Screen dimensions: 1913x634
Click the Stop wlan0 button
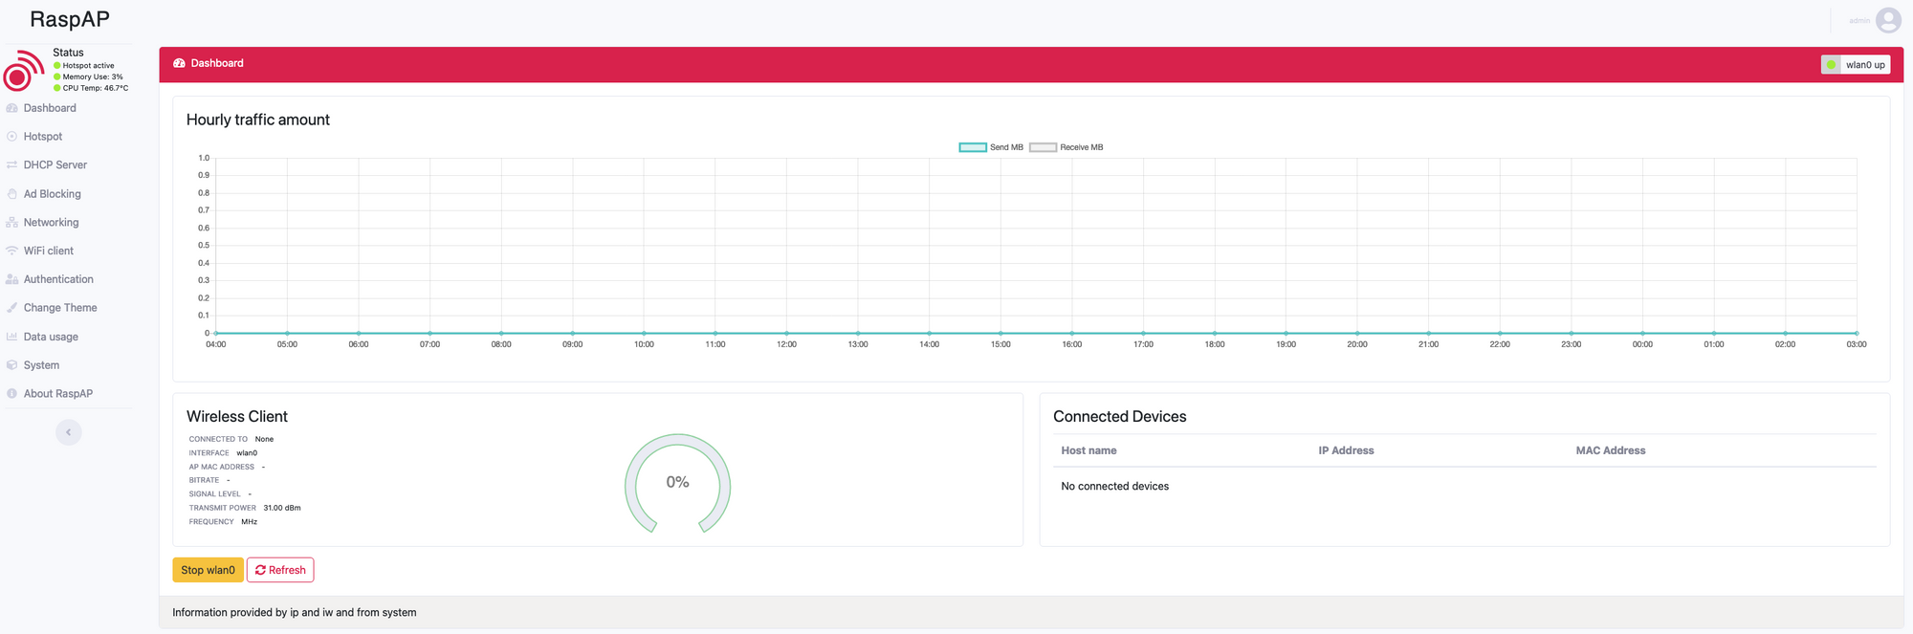point(208,570)
